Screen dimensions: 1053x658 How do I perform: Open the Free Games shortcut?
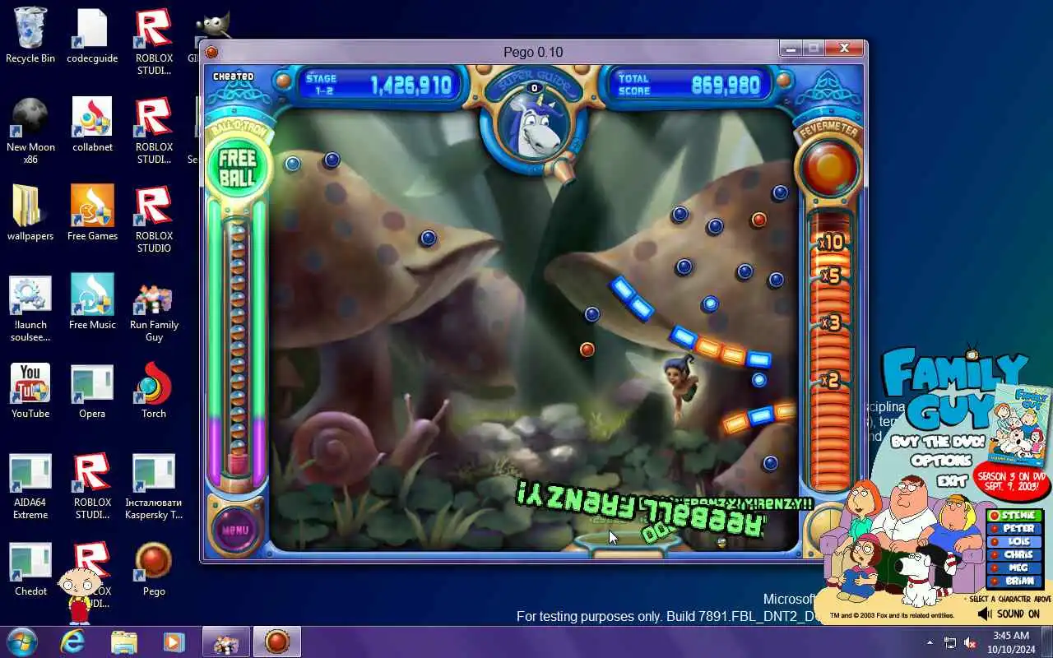(92, 213)
